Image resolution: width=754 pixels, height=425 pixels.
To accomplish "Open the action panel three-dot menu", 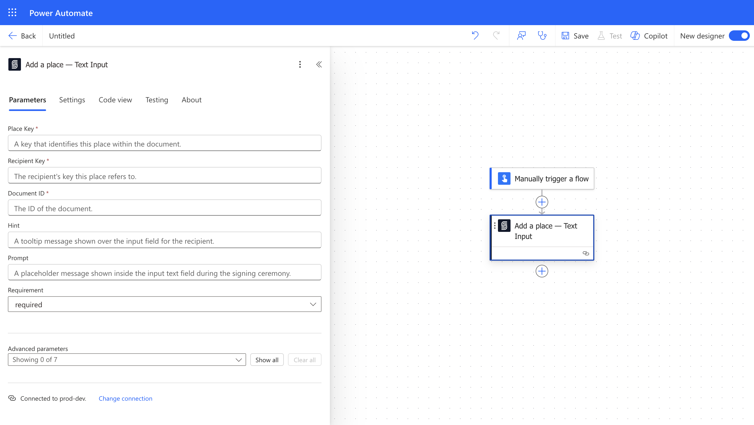I will click(300, 64).
